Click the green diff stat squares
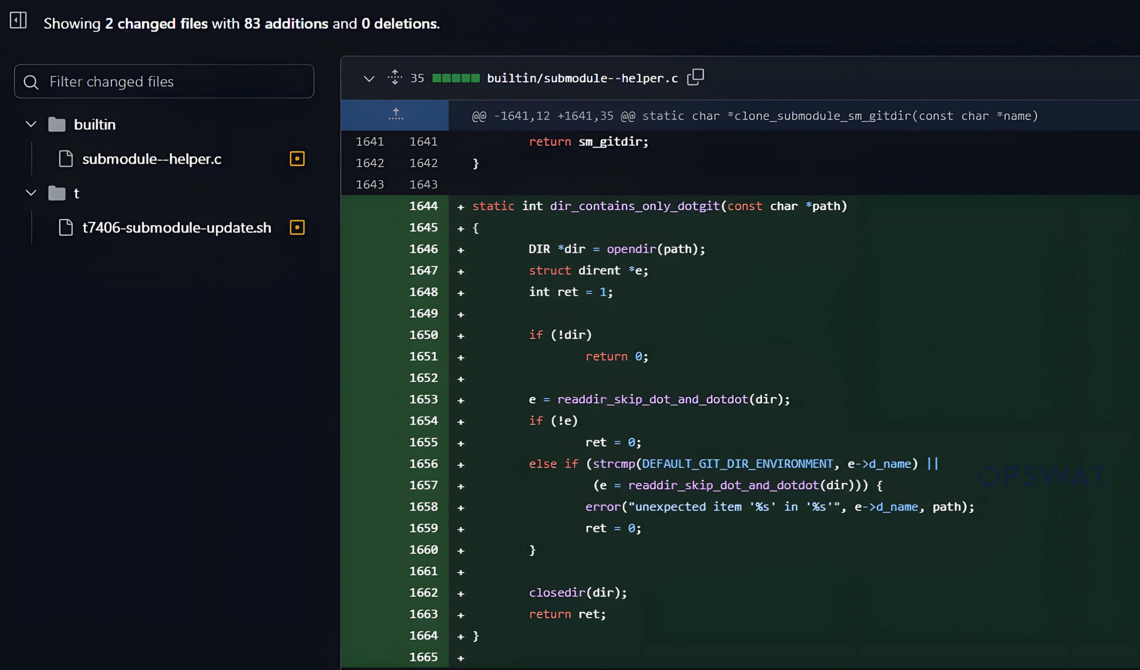 click(455, 77)
